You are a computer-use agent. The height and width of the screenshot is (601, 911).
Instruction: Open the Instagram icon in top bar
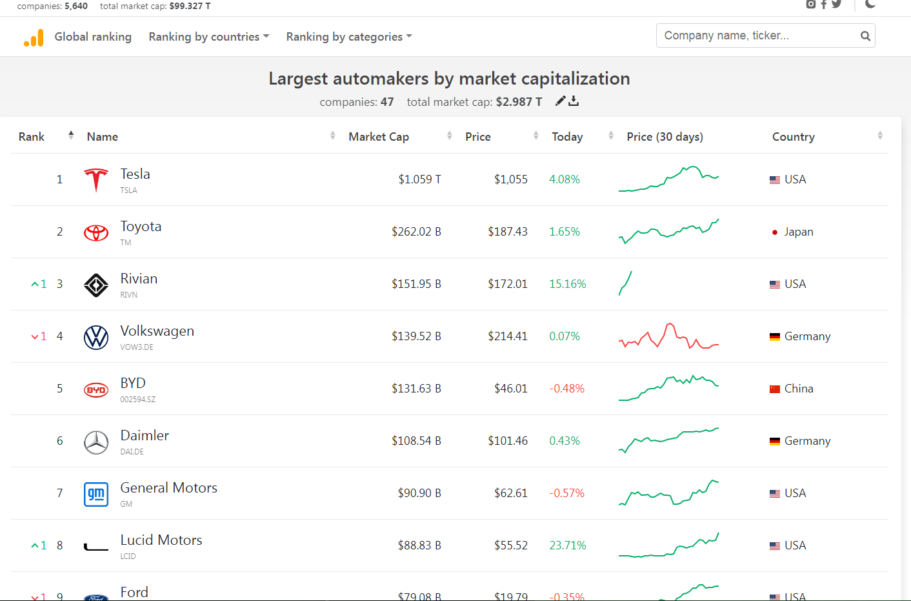(x=811, y=4)
